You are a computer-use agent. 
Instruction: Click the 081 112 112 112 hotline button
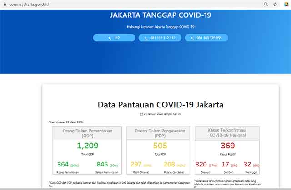pyautogui.click(x=160, y=38)
